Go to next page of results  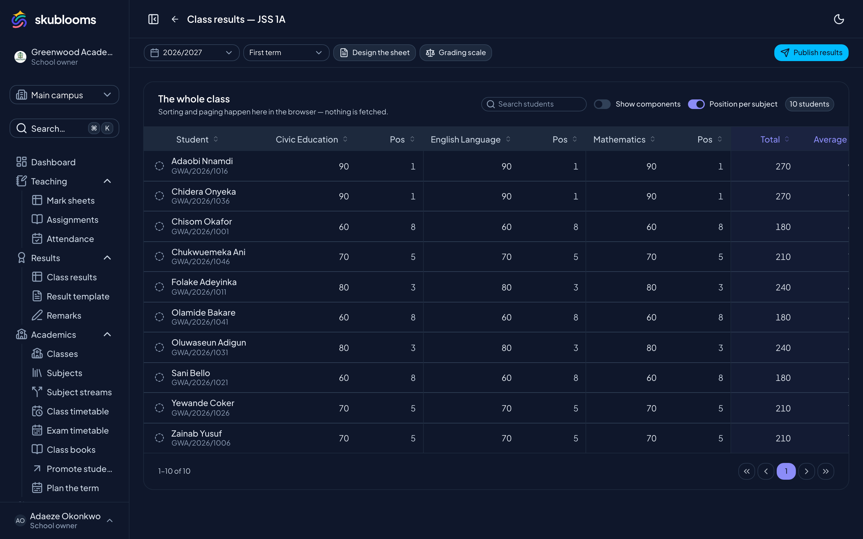coord(806,471)
